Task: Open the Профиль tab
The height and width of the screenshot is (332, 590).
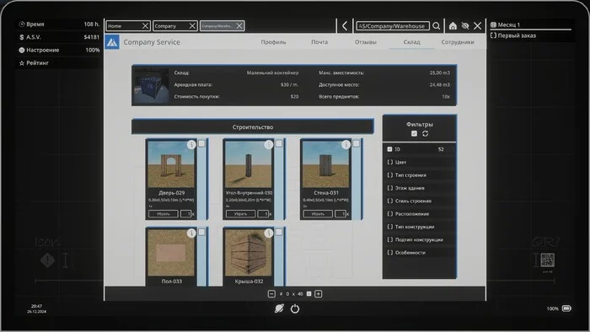Action: point(274,42)
